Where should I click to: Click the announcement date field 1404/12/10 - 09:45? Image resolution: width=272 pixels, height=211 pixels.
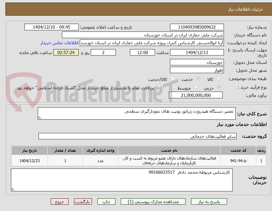coord(52,27)
